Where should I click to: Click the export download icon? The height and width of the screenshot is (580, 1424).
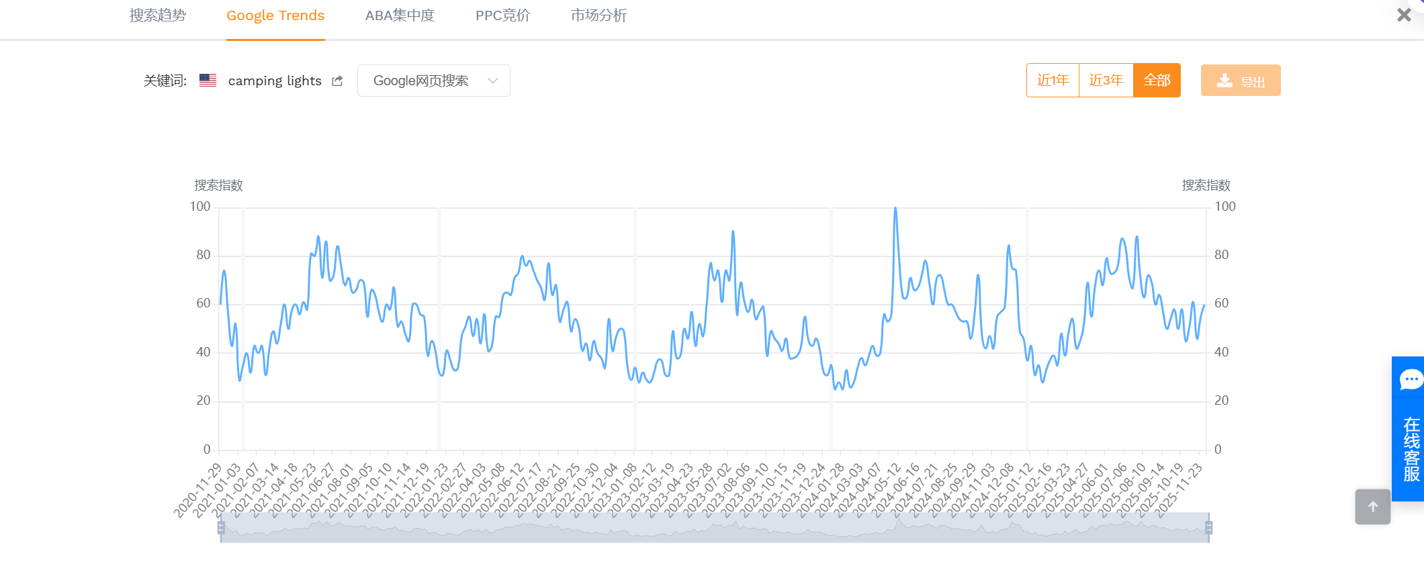tap(1225, 81)
